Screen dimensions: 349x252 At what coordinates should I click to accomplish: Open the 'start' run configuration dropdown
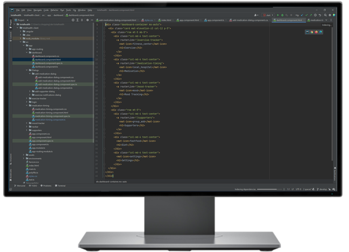pyautogui.click(x=268, y=15)
